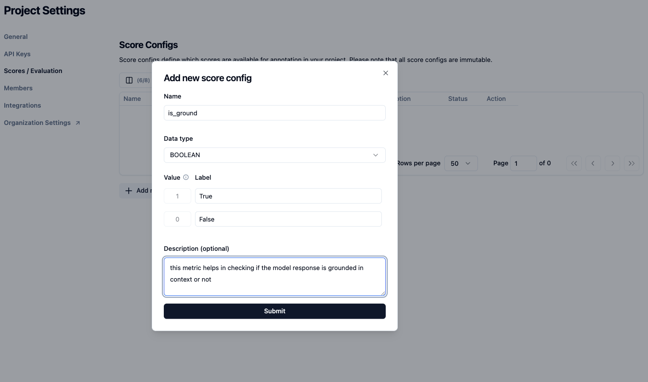This screenshot has height=382, width=648.
Task: Close the Add new score config dialog
Action: click(385, 73)
